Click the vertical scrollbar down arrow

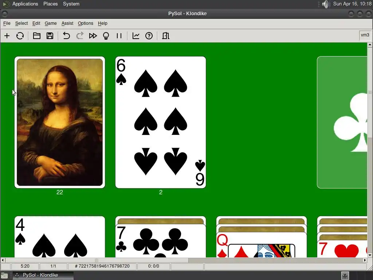[x=370, y=255]
